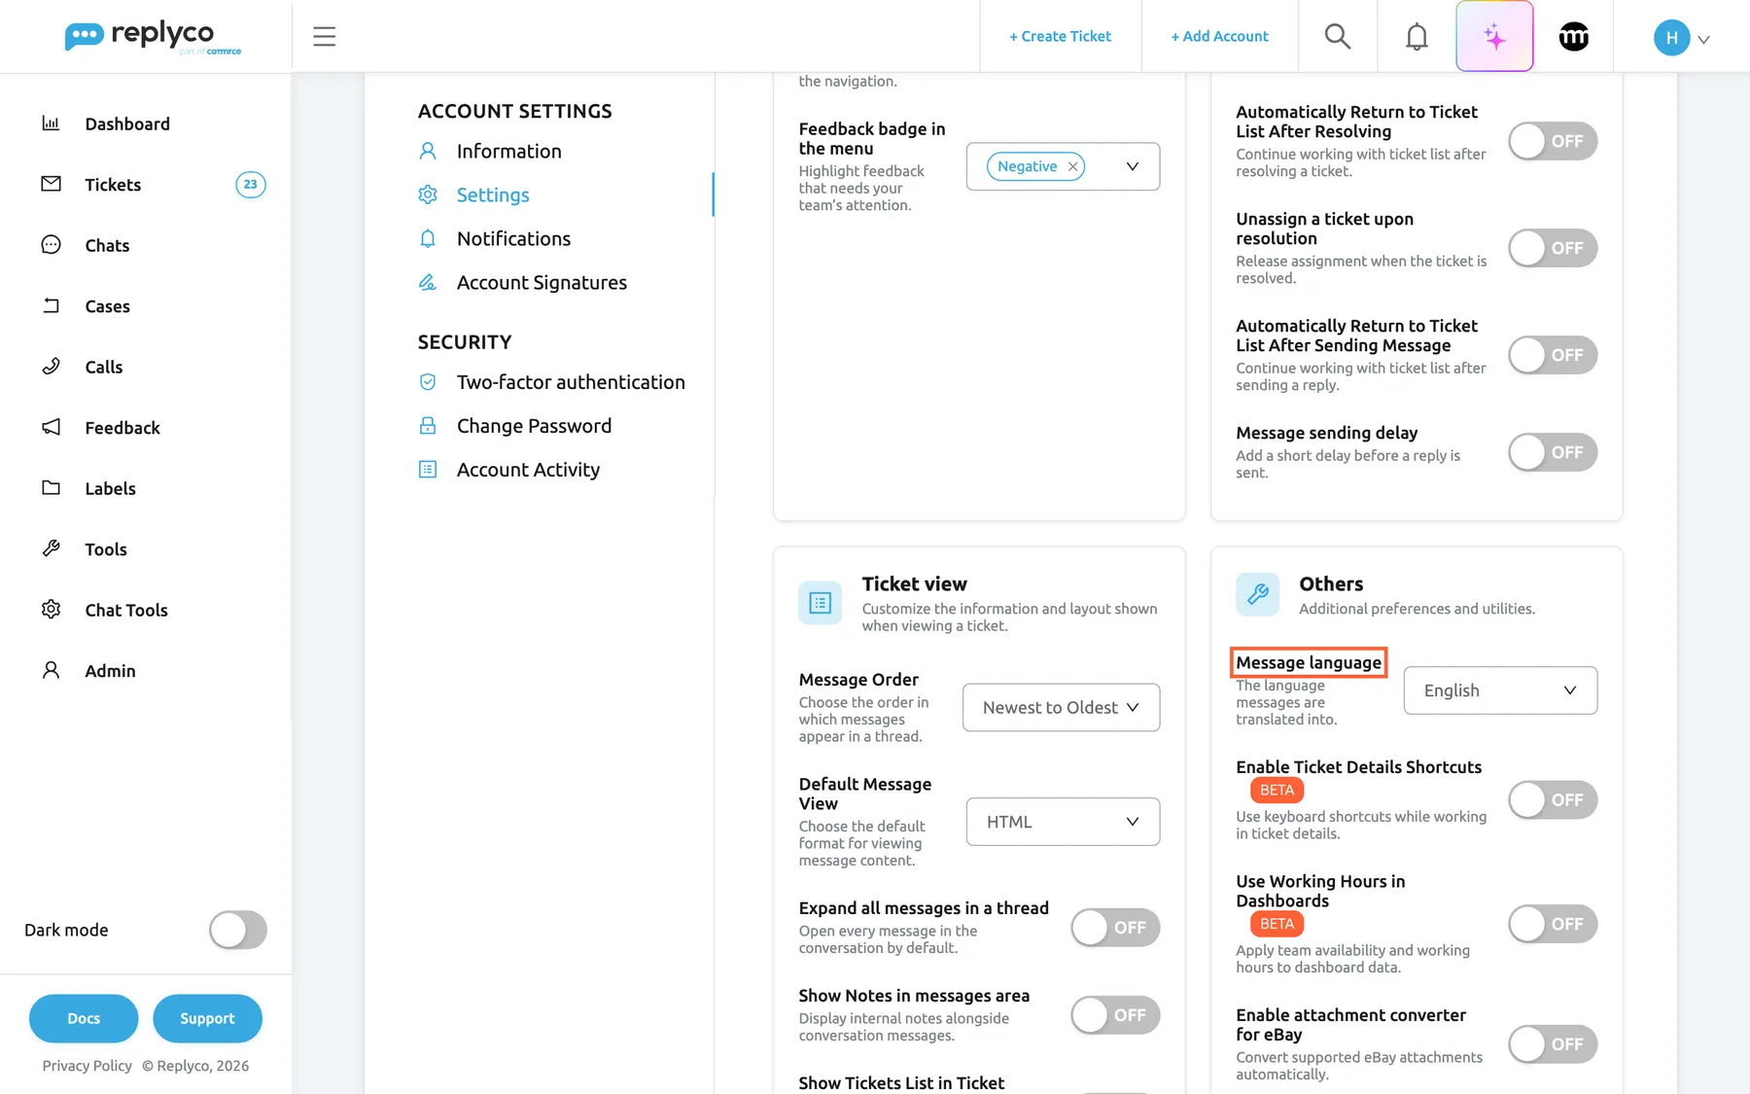This screenshot has height=1094, width=1750.
Task: Click the Add Account button
Action: coord(1219,36)
